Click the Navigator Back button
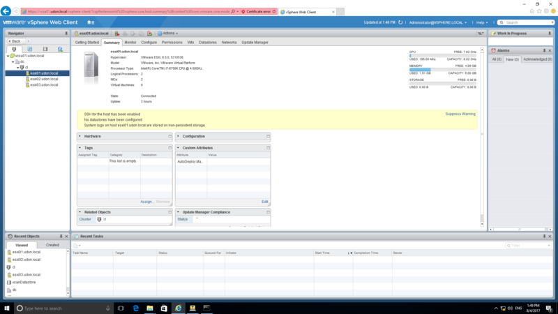This screenshot has width=558, height=314. 15,41
